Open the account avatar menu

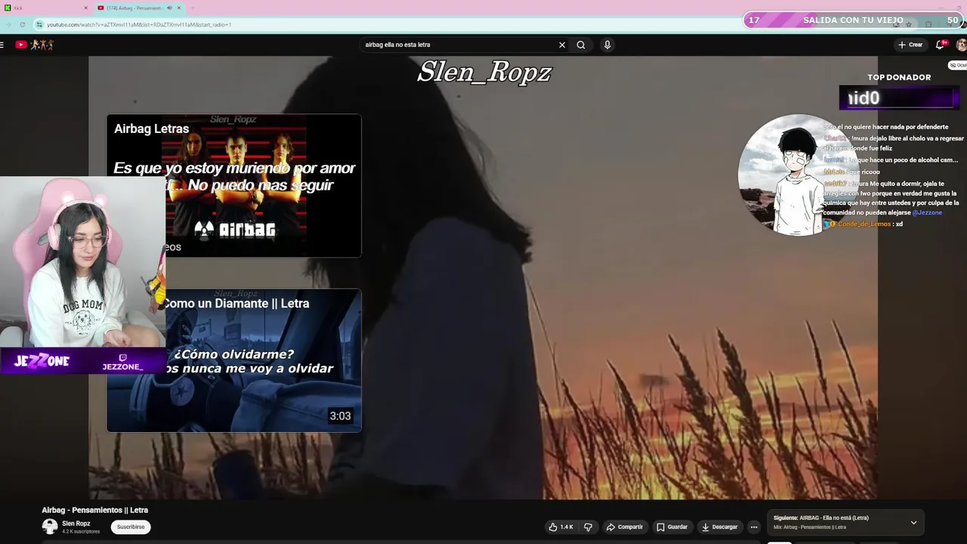(961, 45)
